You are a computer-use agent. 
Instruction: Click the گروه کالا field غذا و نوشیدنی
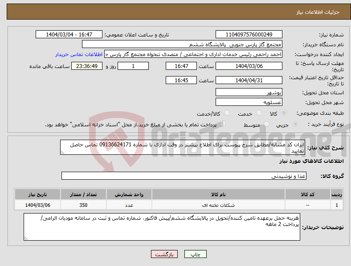pyautogui.click(x=184, y=176)
